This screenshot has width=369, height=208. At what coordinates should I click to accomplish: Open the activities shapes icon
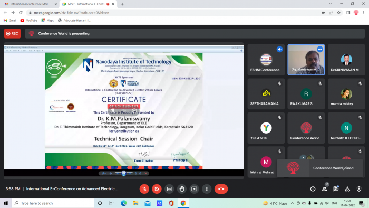(x=347, y=189)
